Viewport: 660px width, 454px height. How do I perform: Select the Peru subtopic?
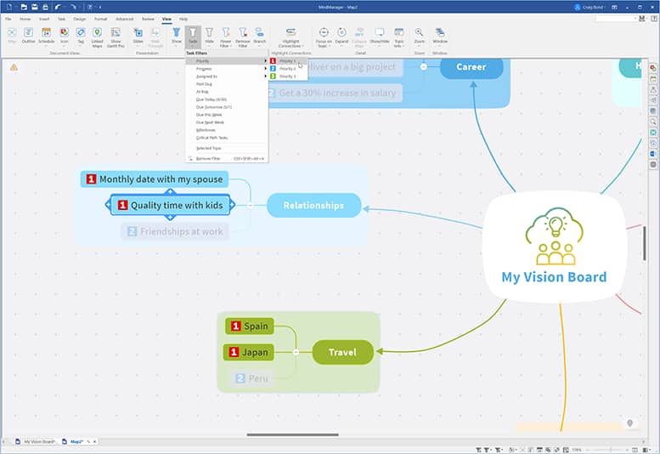point(252,378)
